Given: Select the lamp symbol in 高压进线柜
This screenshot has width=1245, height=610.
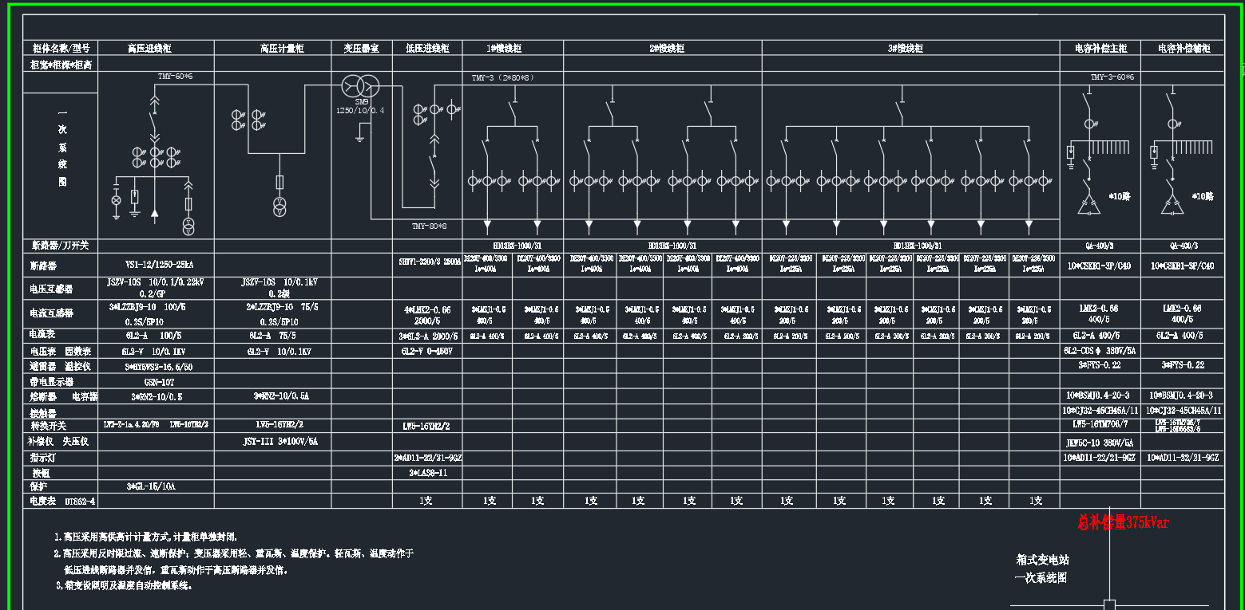Looking at the screenshot, I should coord(116,199).
